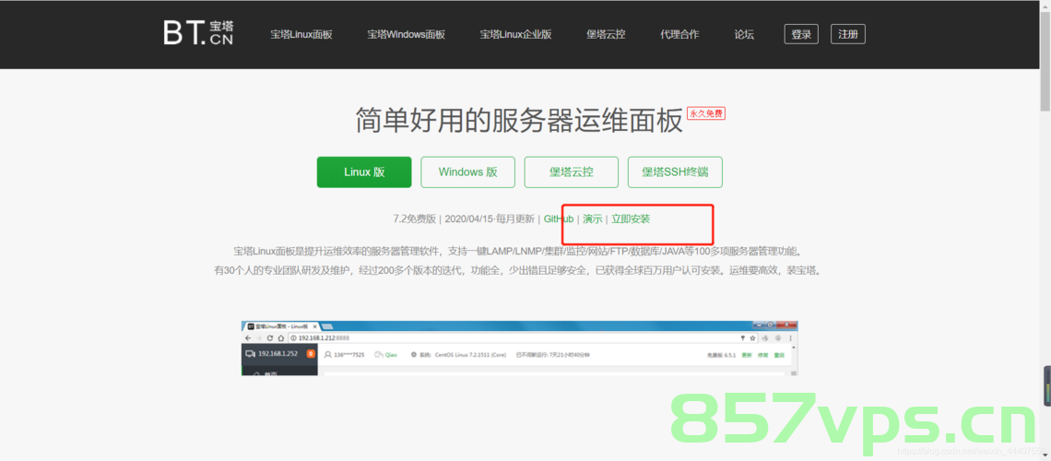Click the BT.CN 宝塔 logo

(x=198, y=33)
